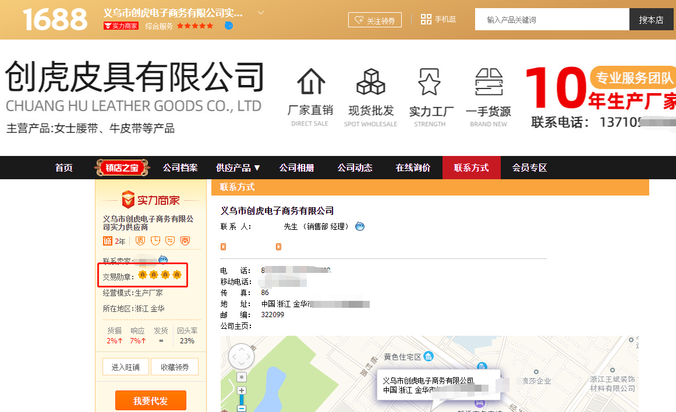
Task: Select the 联系方式 tab
Action: coord(471,168)
